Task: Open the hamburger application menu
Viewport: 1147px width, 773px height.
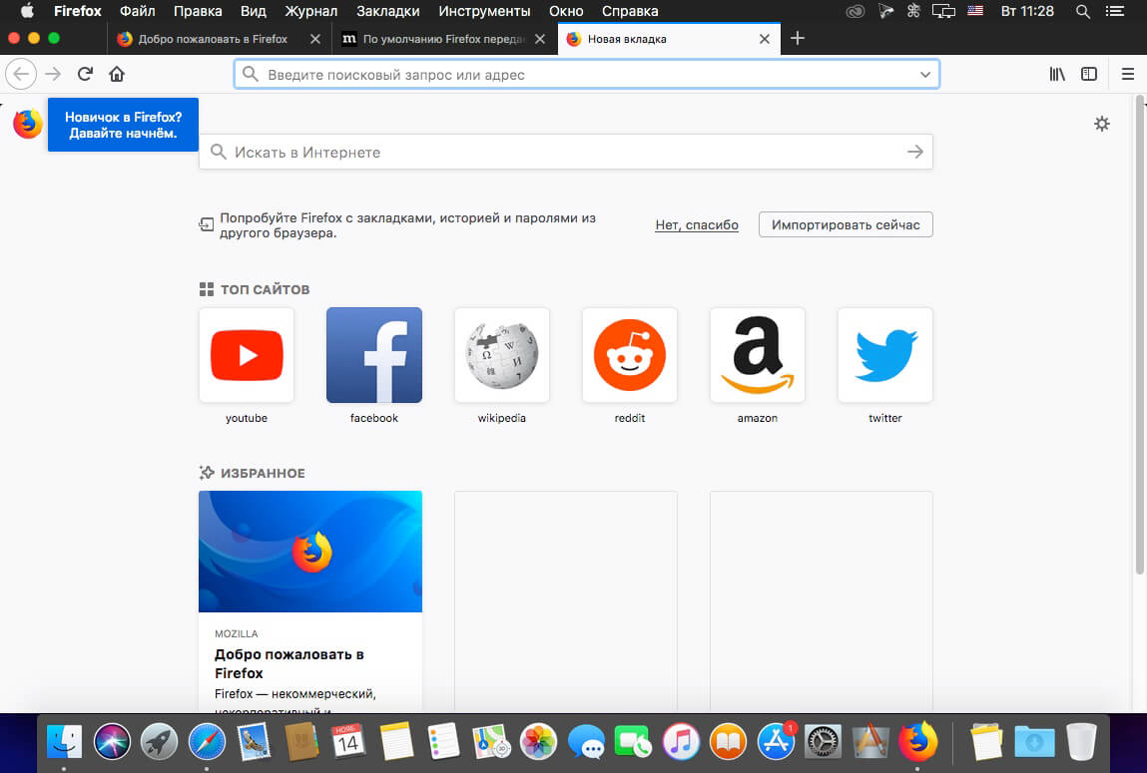Action: pyautogui.click(x=1128, y=74)
